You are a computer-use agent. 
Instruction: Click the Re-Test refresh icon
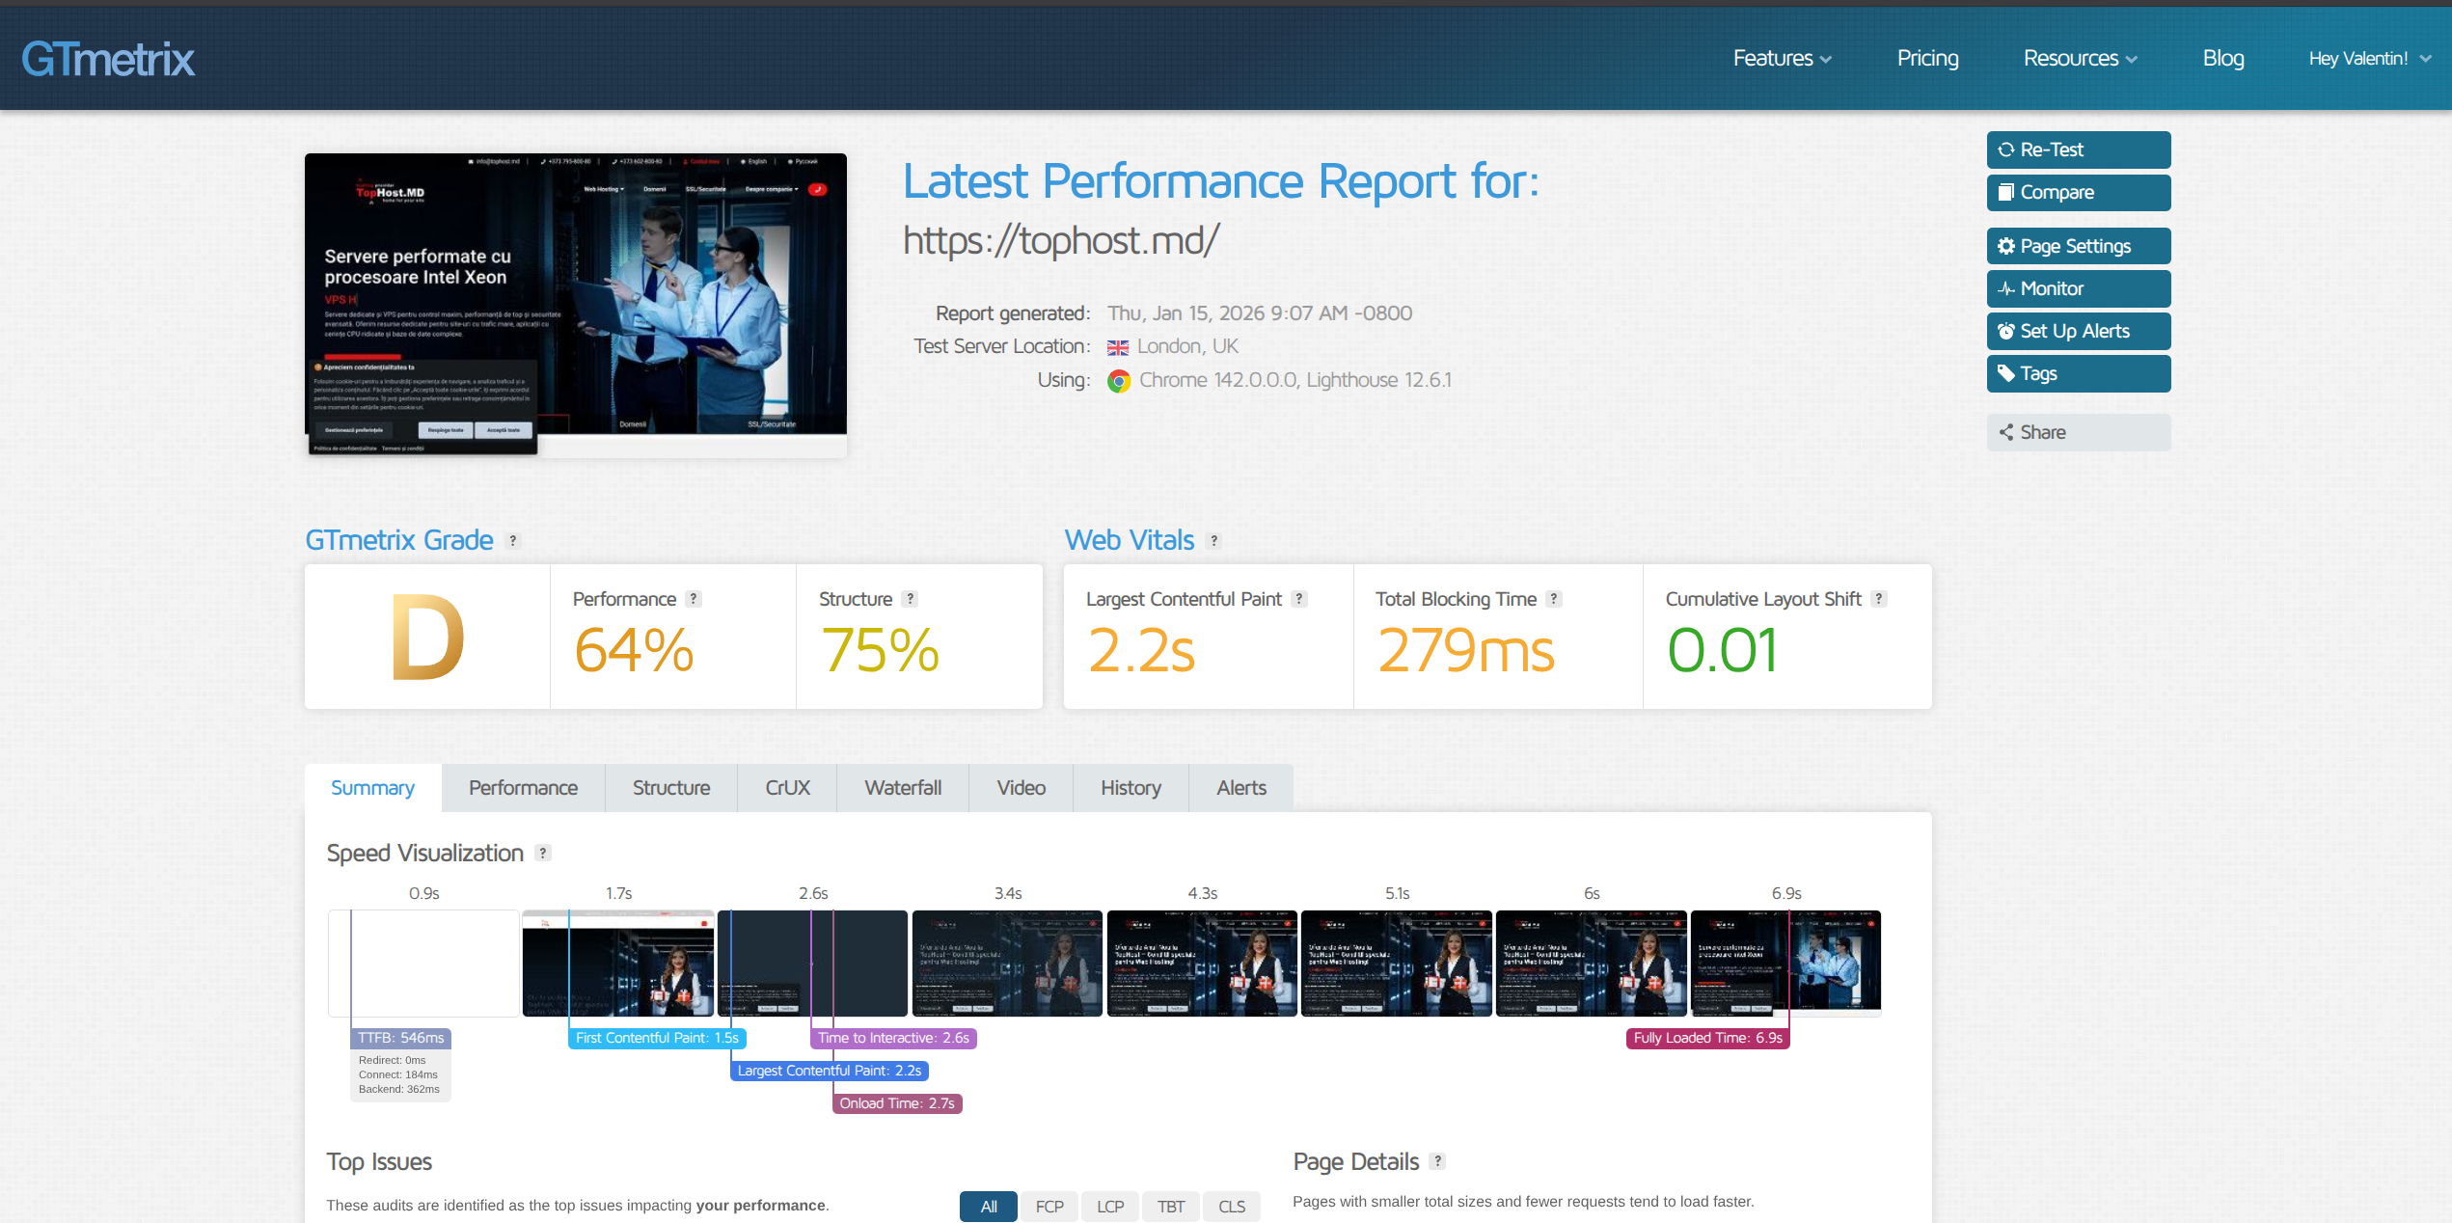click(2005, 149)
